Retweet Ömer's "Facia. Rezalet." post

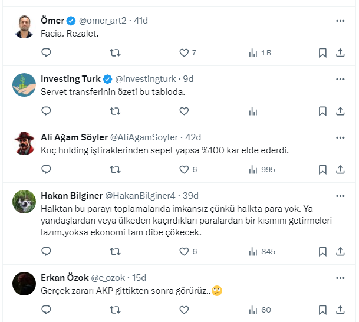[x=116, y=53]
